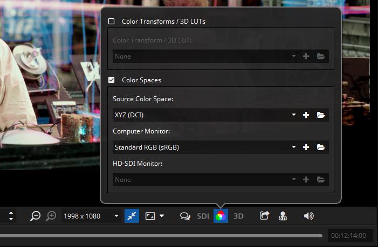Viewport: 378px width, 247px height.
Task: Open the Source Color Space XYZ (DCI) dropdown
Action: point(204,115)
